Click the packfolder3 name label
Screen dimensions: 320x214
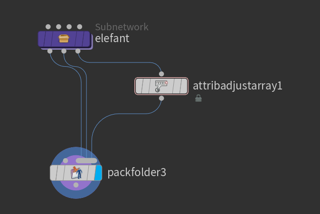coord(137,172)
